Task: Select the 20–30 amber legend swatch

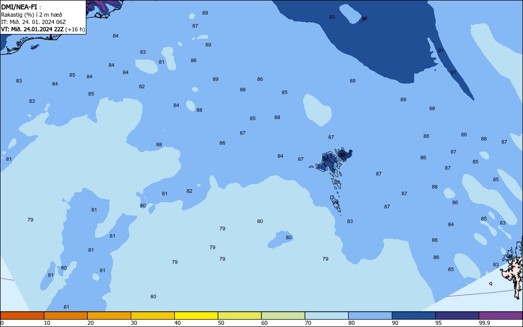Action: tap(109, 316)
